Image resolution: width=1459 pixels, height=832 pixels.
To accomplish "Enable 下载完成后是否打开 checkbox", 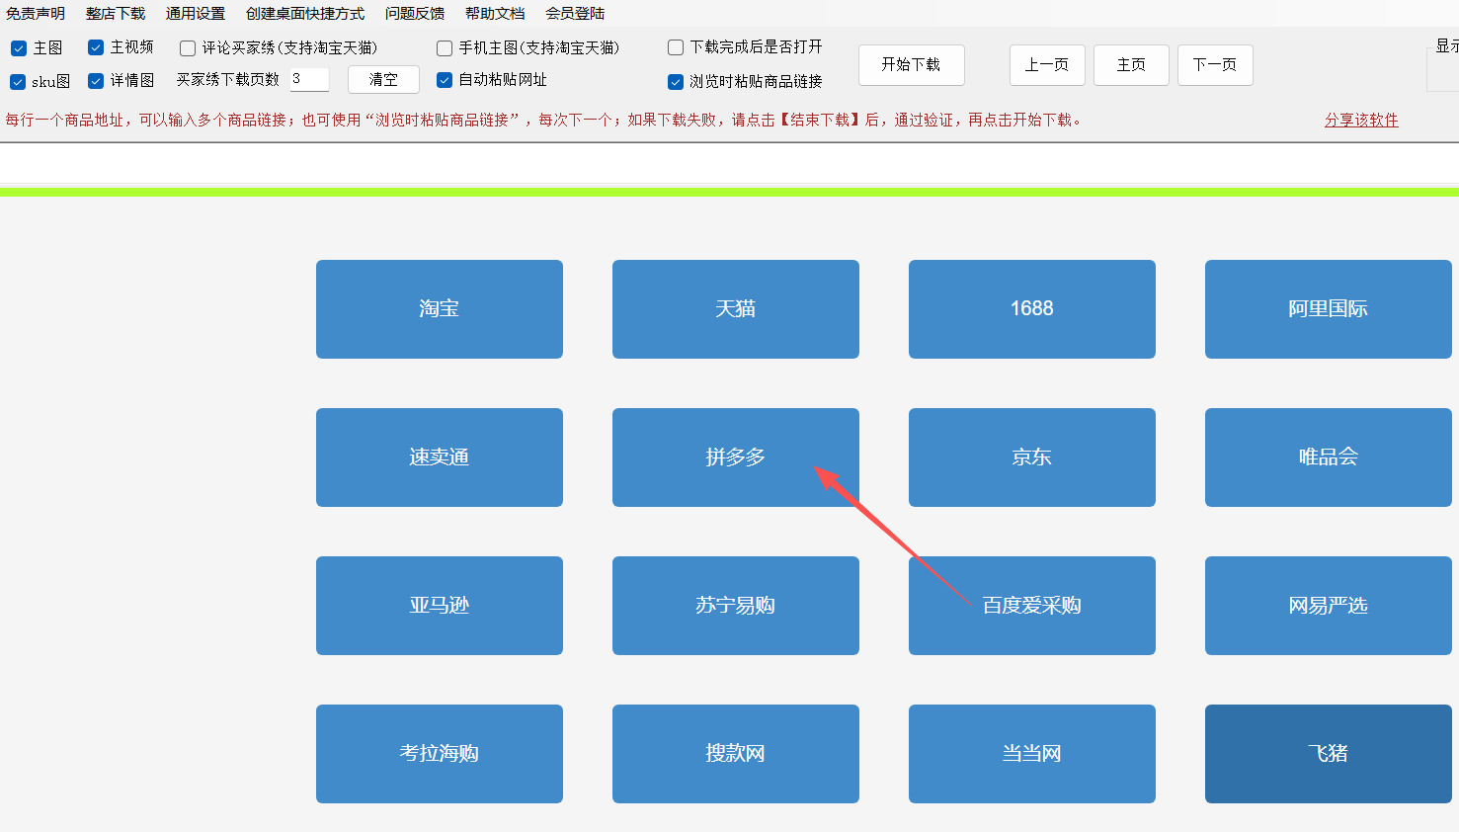I will tap(676, 47).
